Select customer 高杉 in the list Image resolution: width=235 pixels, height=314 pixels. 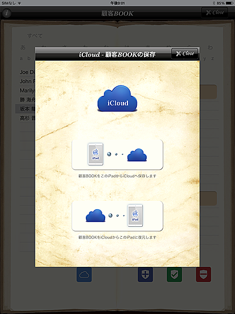pos(27,118)
